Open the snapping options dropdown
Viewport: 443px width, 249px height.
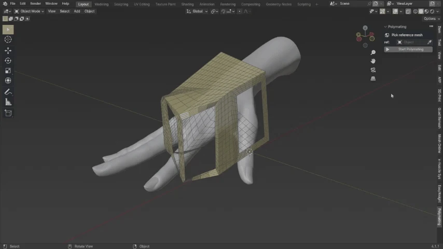pos(230,11)
